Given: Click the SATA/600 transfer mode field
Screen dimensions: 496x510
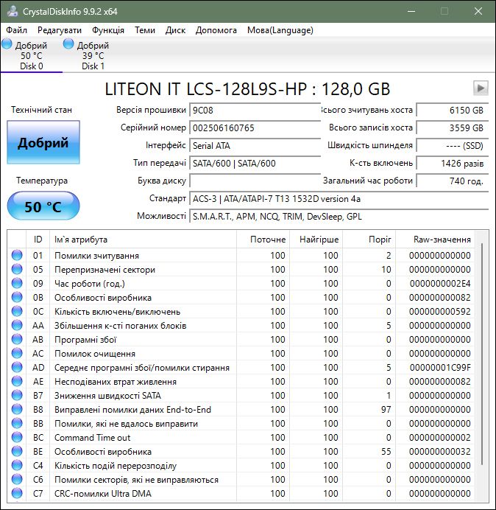Looking at the screenshot, I should [255, 163].
